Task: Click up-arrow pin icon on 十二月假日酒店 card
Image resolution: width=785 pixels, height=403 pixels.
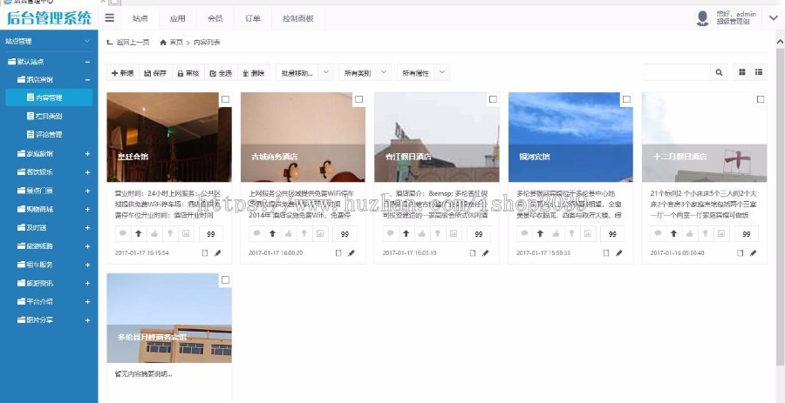Action: click(674, 233)
